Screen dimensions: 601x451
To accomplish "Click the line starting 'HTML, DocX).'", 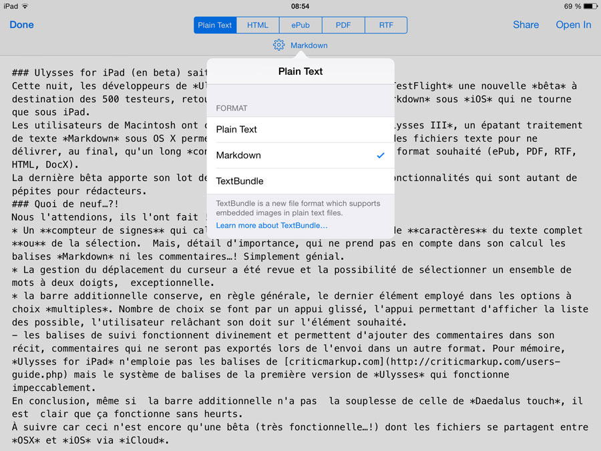I will (x=45, y=165).
